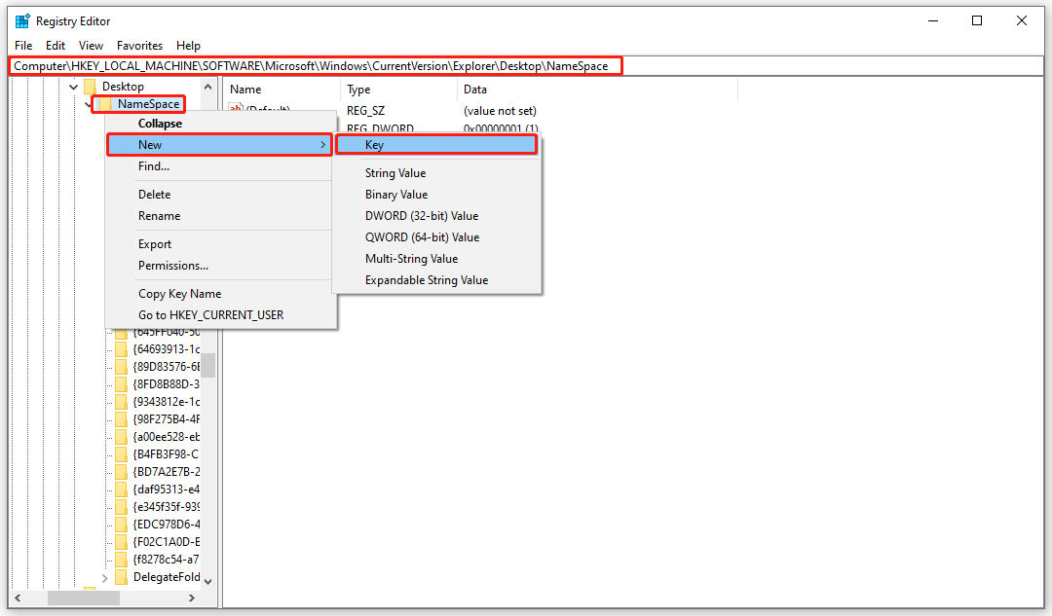
Task: Click the registry path address bar
Action: tap(526, 66)
